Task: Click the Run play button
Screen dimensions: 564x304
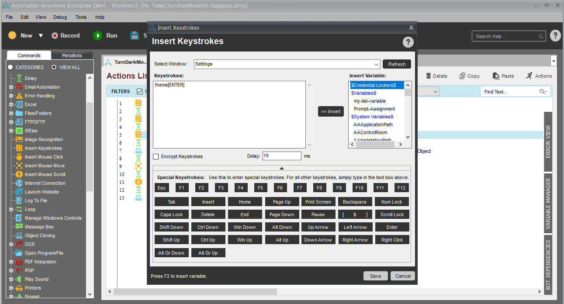Action: click(x=97, y=36)
